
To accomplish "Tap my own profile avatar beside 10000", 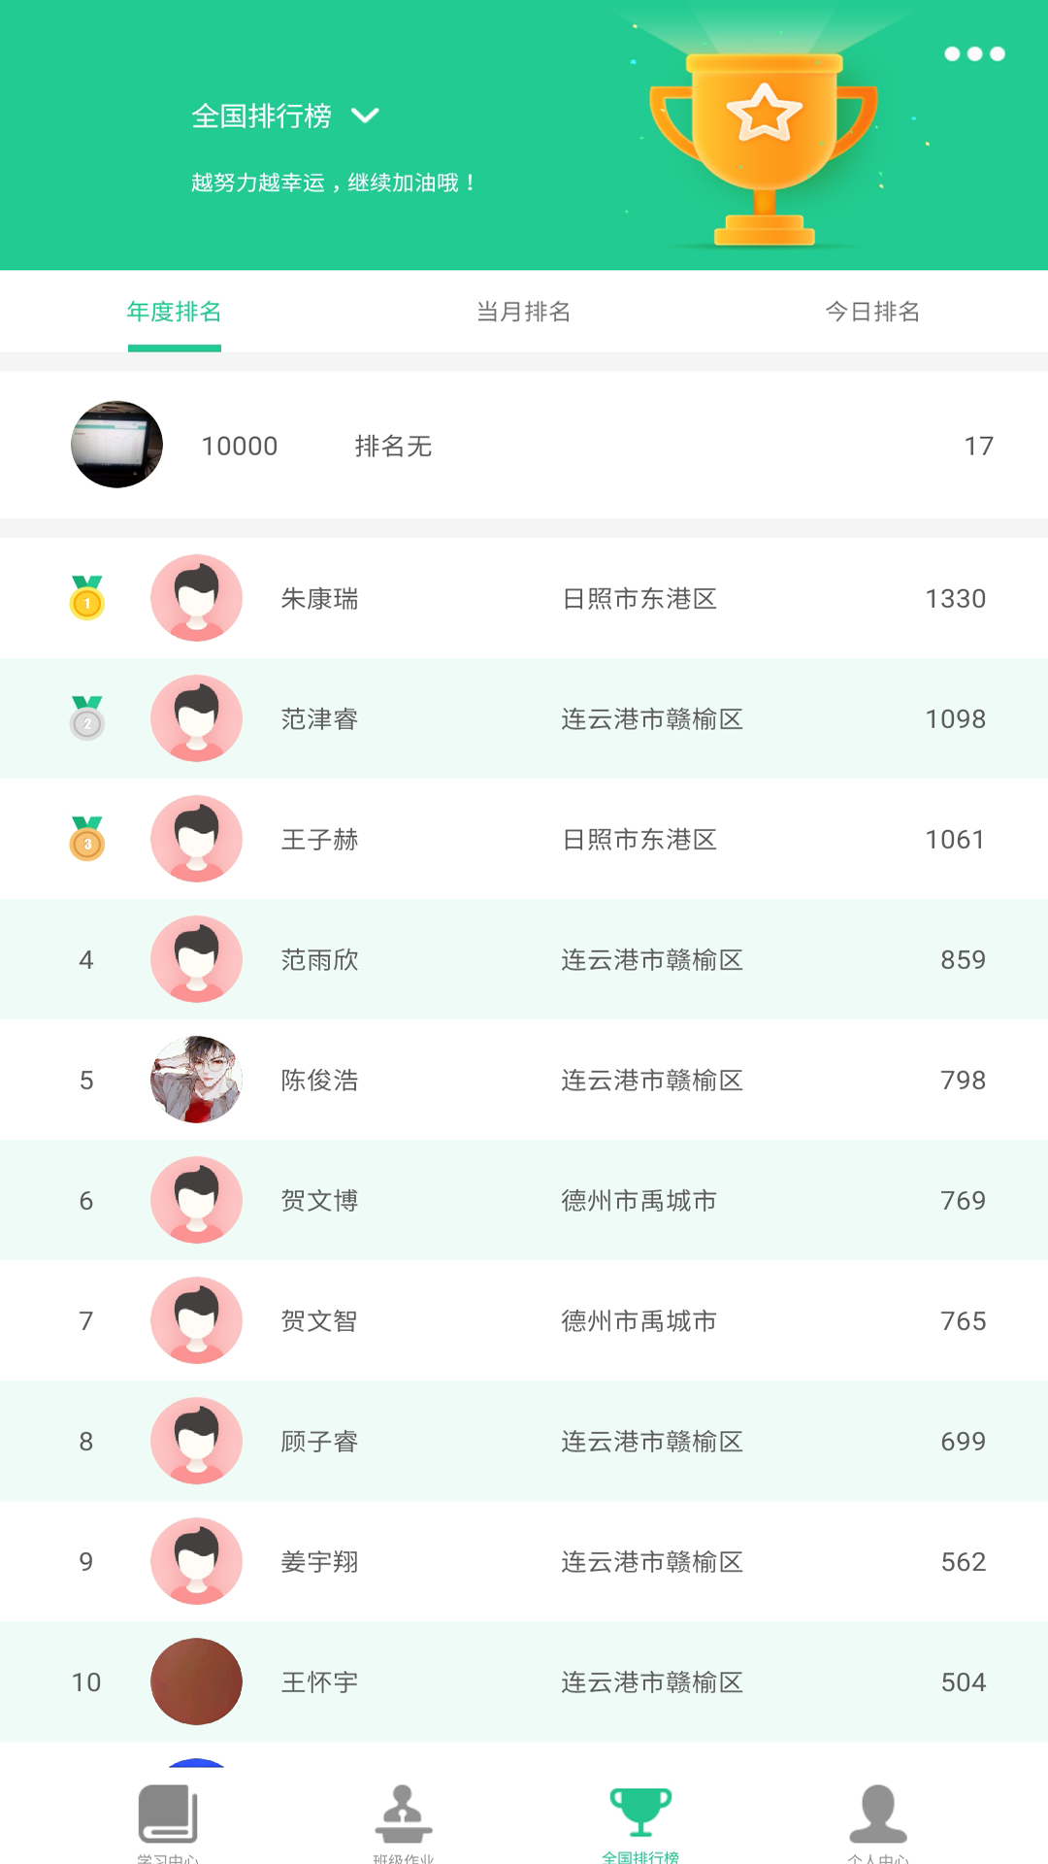I will tap(116, 445).
